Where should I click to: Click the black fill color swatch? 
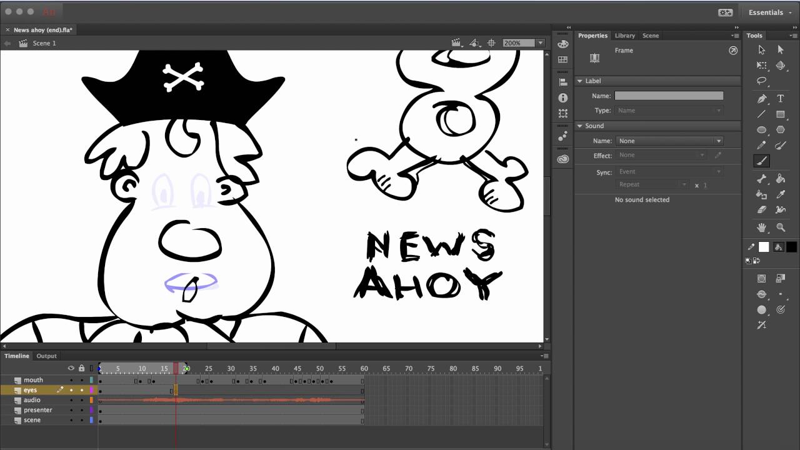(x=792, y=247)
